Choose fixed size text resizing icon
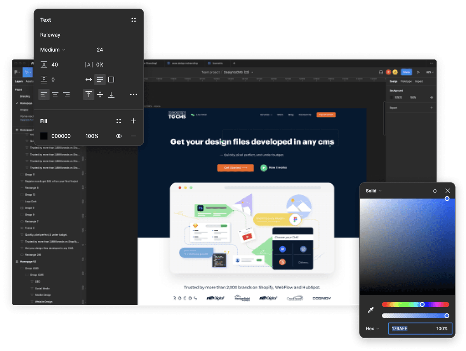The image size is (466, 351). coord(111,80)
